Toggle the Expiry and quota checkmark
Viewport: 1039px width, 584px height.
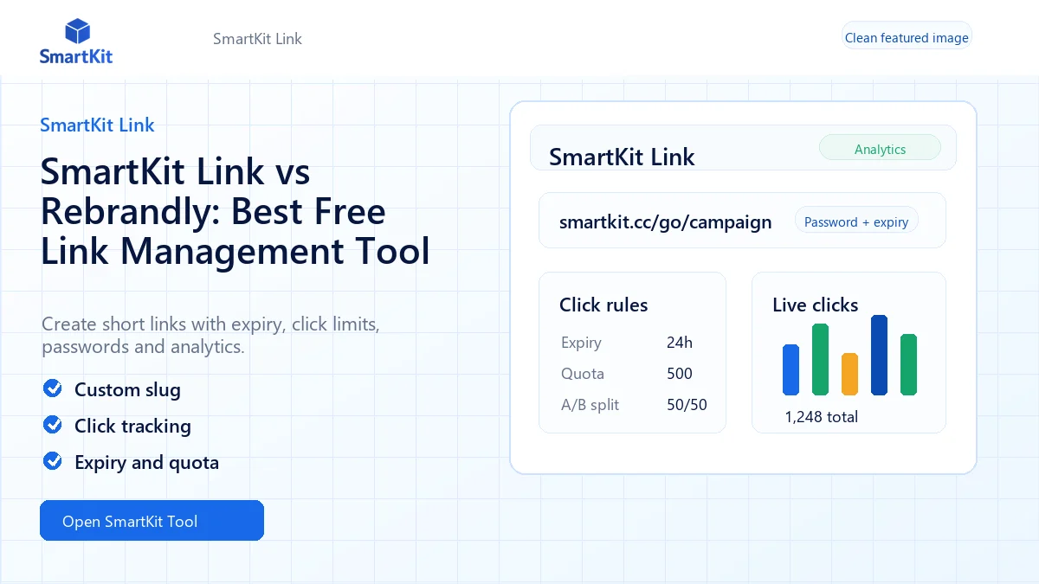53,461
